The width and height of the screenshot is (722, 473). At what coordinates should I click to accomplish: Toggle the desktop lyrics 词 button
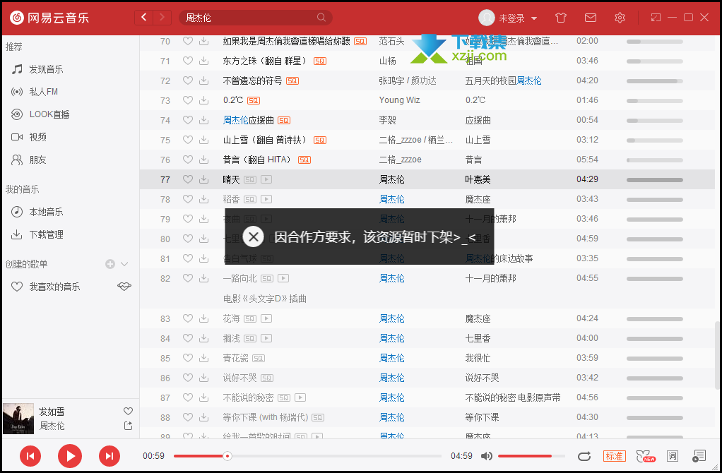click(672, 456)
